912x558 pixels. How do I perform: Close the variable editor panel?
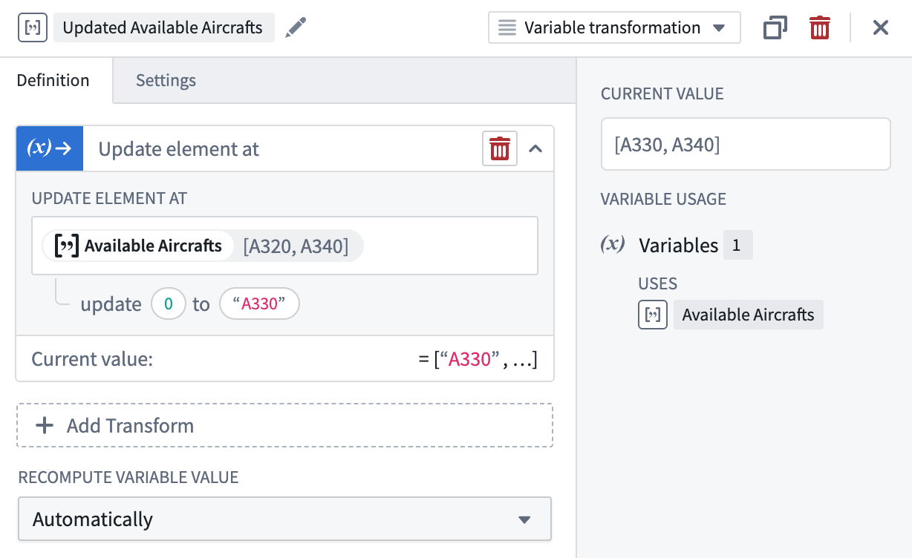[880, 28]
